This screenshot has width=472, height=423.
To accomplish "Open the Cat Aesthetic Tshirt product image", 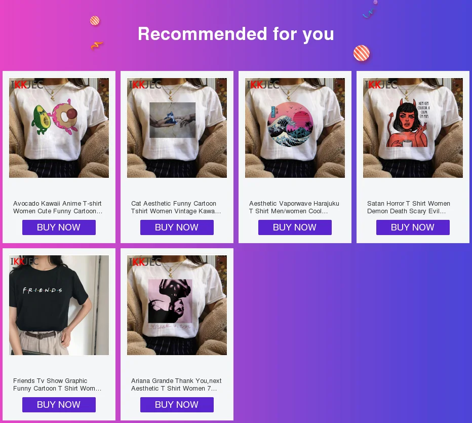I will click(x=177, y=128).
